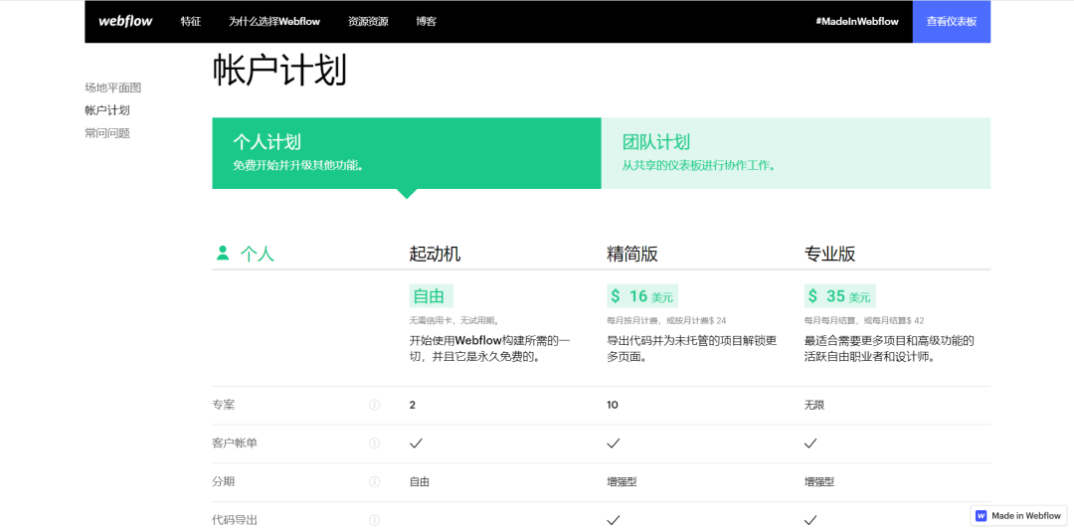1074x530 pixels.
Task: Click 客户帐单 checkmark under 起动机
Action: point(416,443)
